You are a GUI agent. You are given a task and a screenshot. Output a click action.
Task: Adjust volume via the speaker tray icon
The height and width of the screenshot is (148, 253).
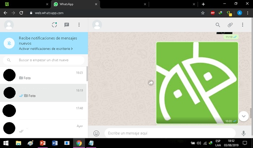coord(199,143)
